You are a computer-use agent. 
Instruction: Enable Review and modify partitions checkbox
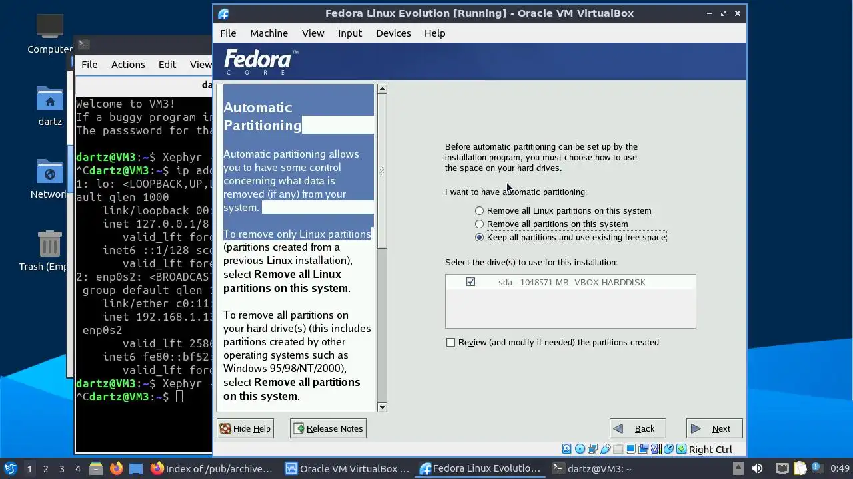pyautogui.click(x=451, y=342)
